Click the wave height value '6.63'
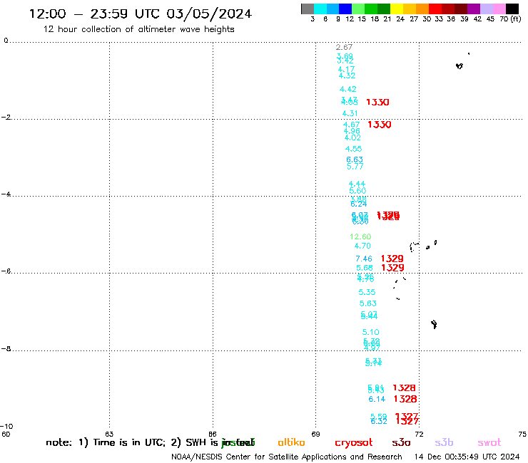Viewport: 528px width, 463px height. coord(355,160)
